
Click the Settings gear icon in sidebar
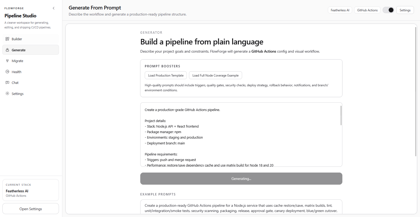pyautogui.click(x=7, y=93)
